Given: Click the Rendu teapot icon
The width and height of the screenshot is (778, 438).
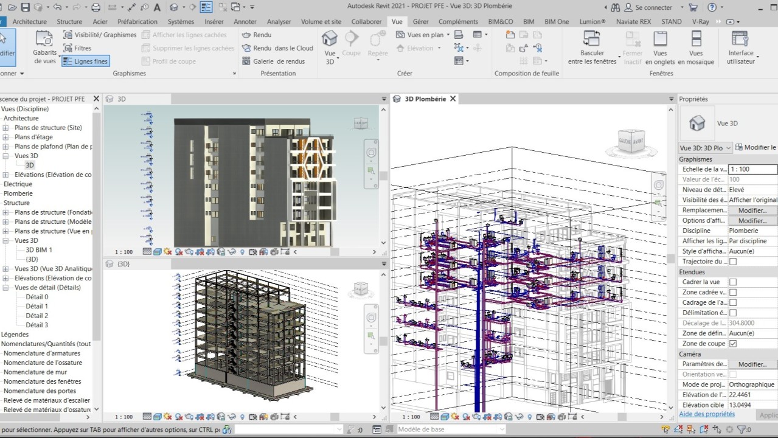Looking at the screenshot, I should point(246,35).
